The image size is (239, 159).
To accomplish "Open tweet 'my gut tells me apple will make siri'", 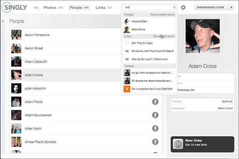I will point(149,73).
